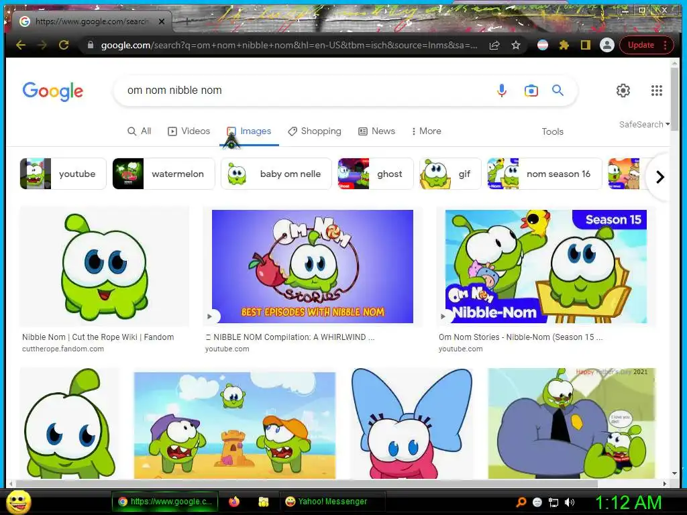Select the 'baby om nelle' chip
Image resolution: width=687 pixels, height=515 pixels.
point(276,174)
